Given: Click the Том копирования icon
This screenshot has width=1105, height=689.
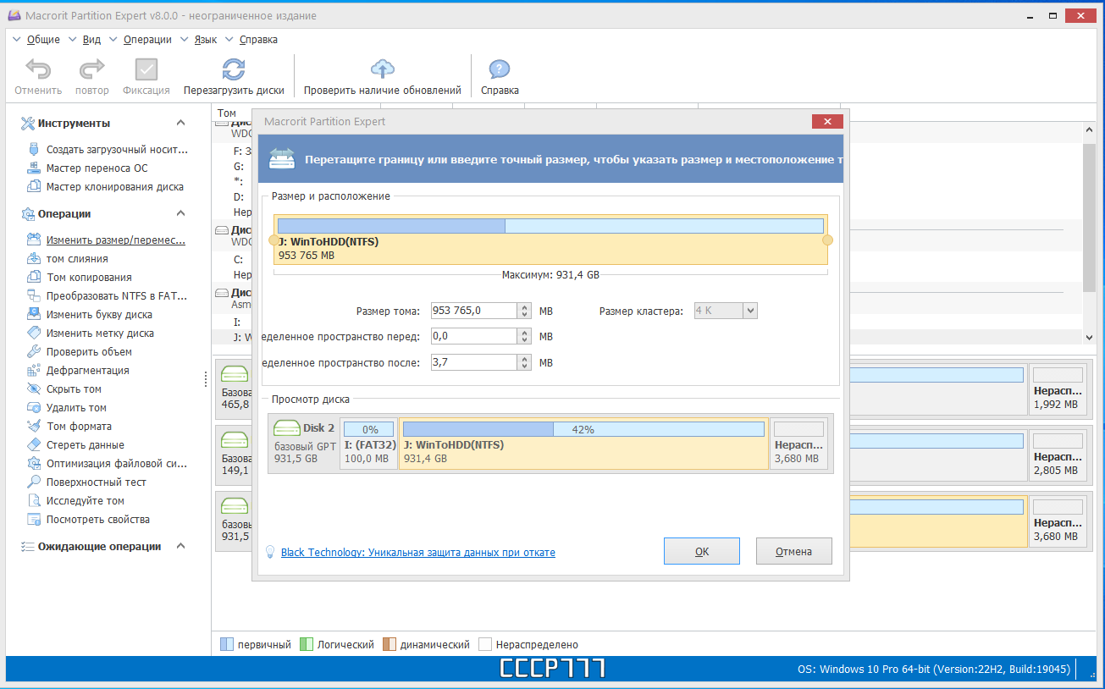Looking at the screenshot, I should pyautogui.click(x=34, y=277).
